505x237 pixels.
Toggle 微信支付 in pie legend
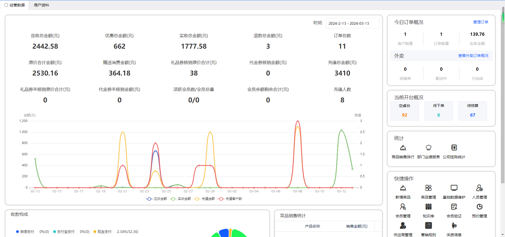click(x=25, y=232)
